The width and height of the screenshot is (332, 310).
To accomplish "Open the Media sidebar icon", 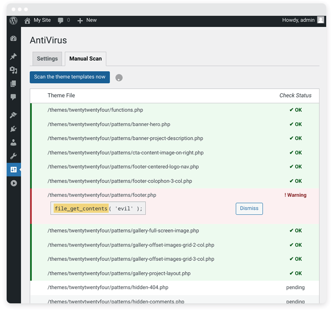I will (14, 70).
